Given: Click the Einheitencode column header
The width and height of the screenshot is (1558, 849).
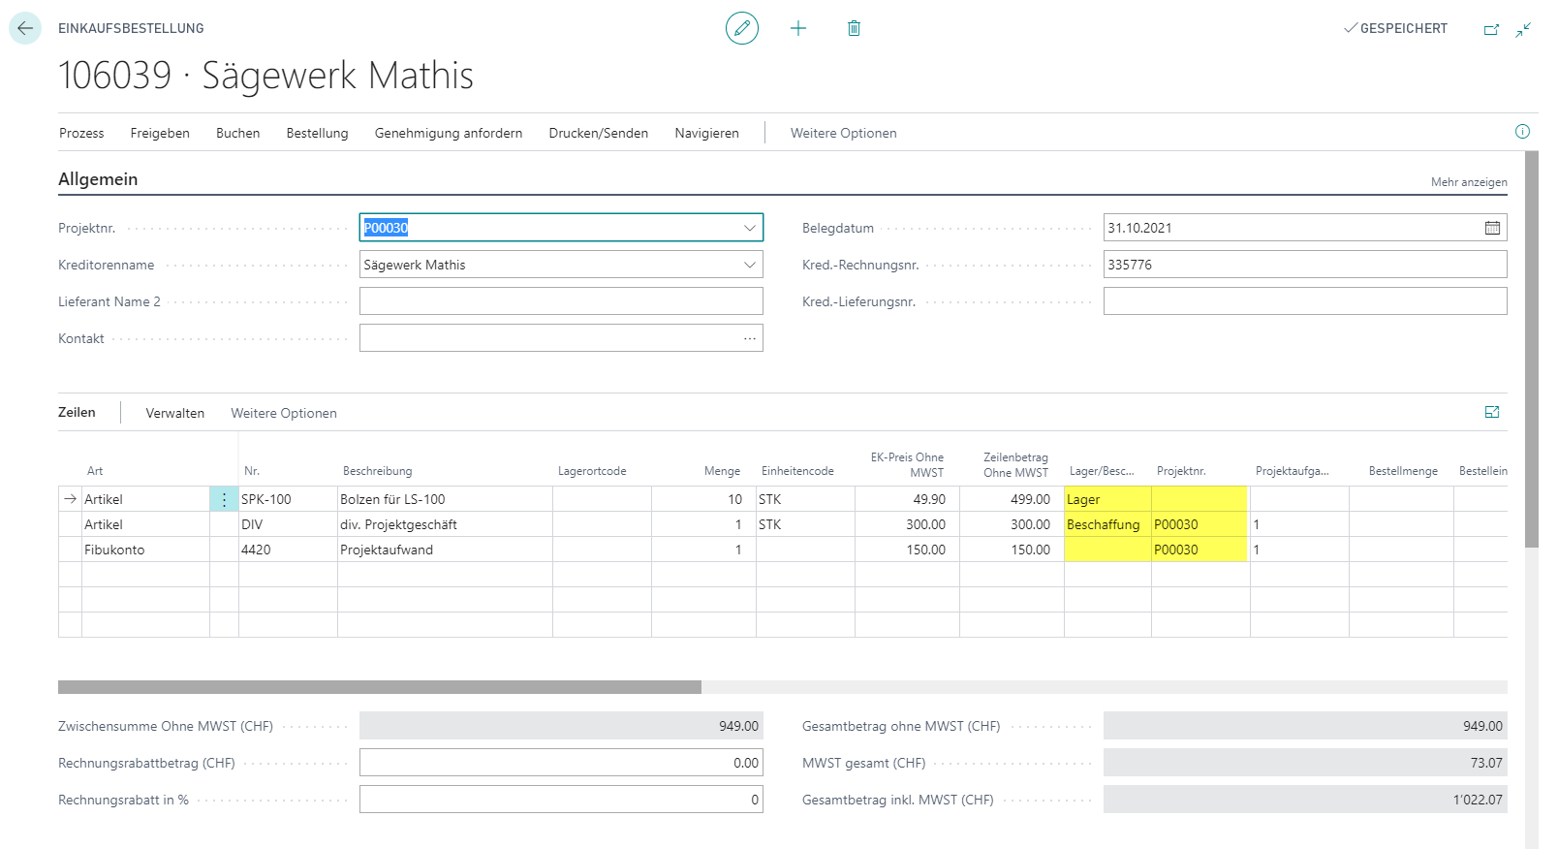Looking at the screenshot, I should pos(797,471).
